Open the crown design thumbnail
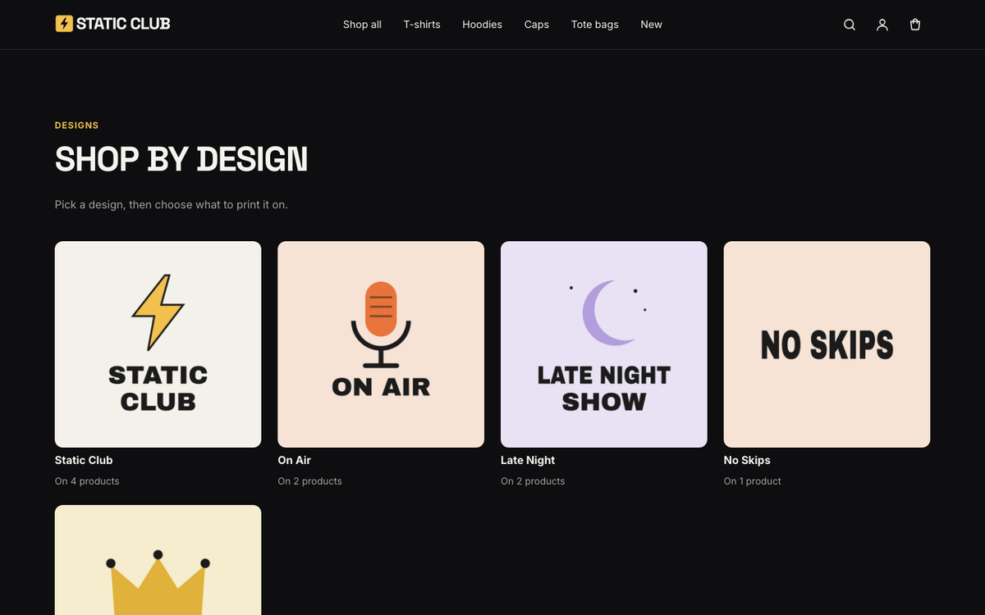The width and height of the screenshot is (985, 615). click(158, 560)
